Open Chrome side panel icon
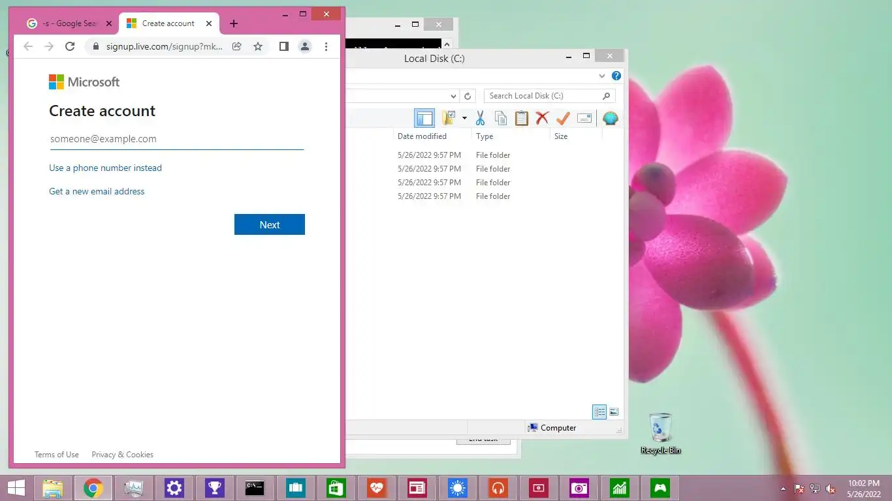Screen dimensions: 892x501 tap(284, 46)
